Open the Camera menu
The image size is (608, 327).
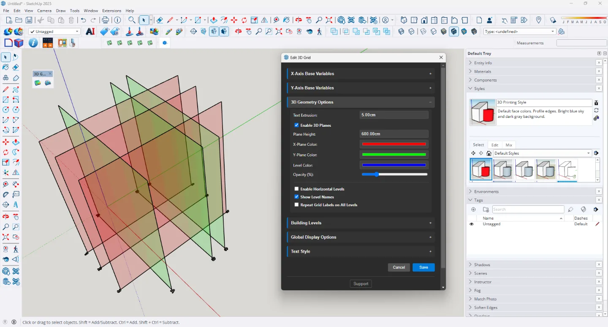(x=44, y=11)
